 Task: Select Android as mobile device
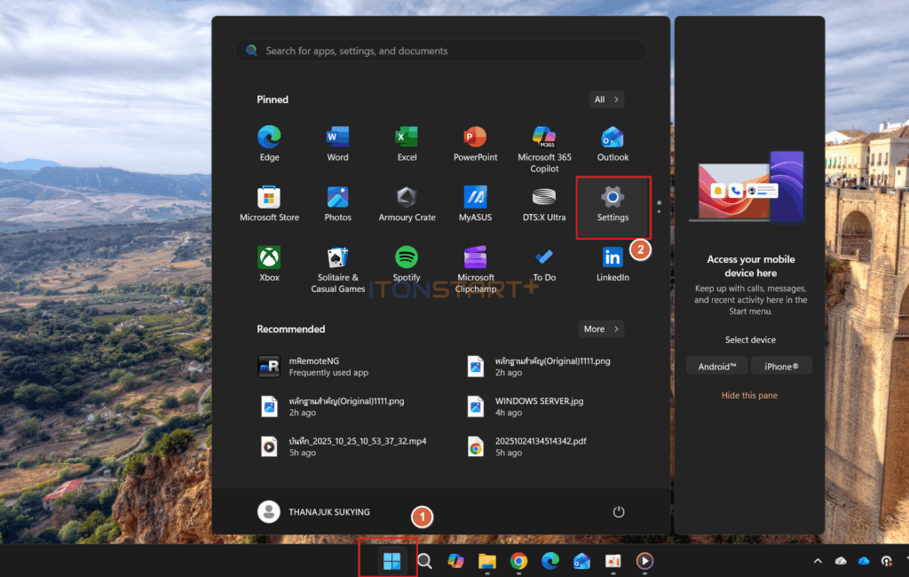[x=716, y=367]
